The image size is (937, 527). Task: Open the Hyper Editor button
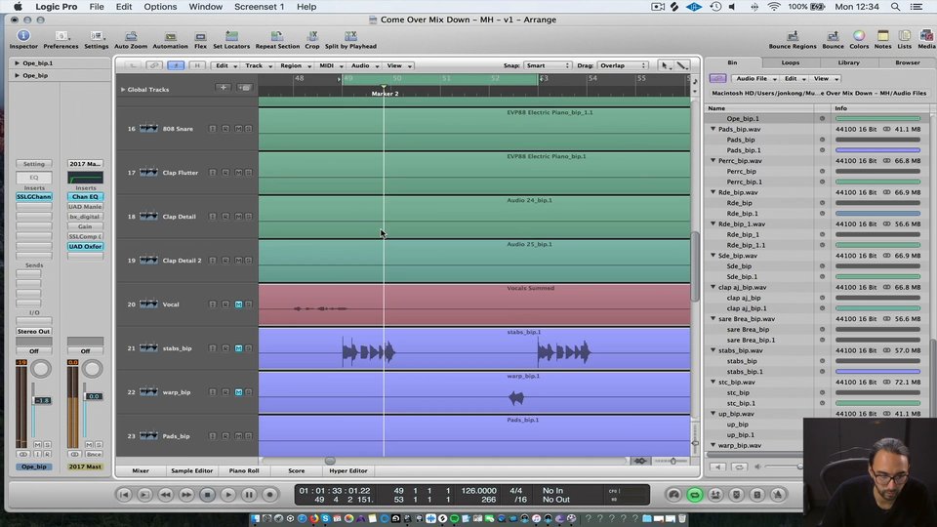click(348, 470)
